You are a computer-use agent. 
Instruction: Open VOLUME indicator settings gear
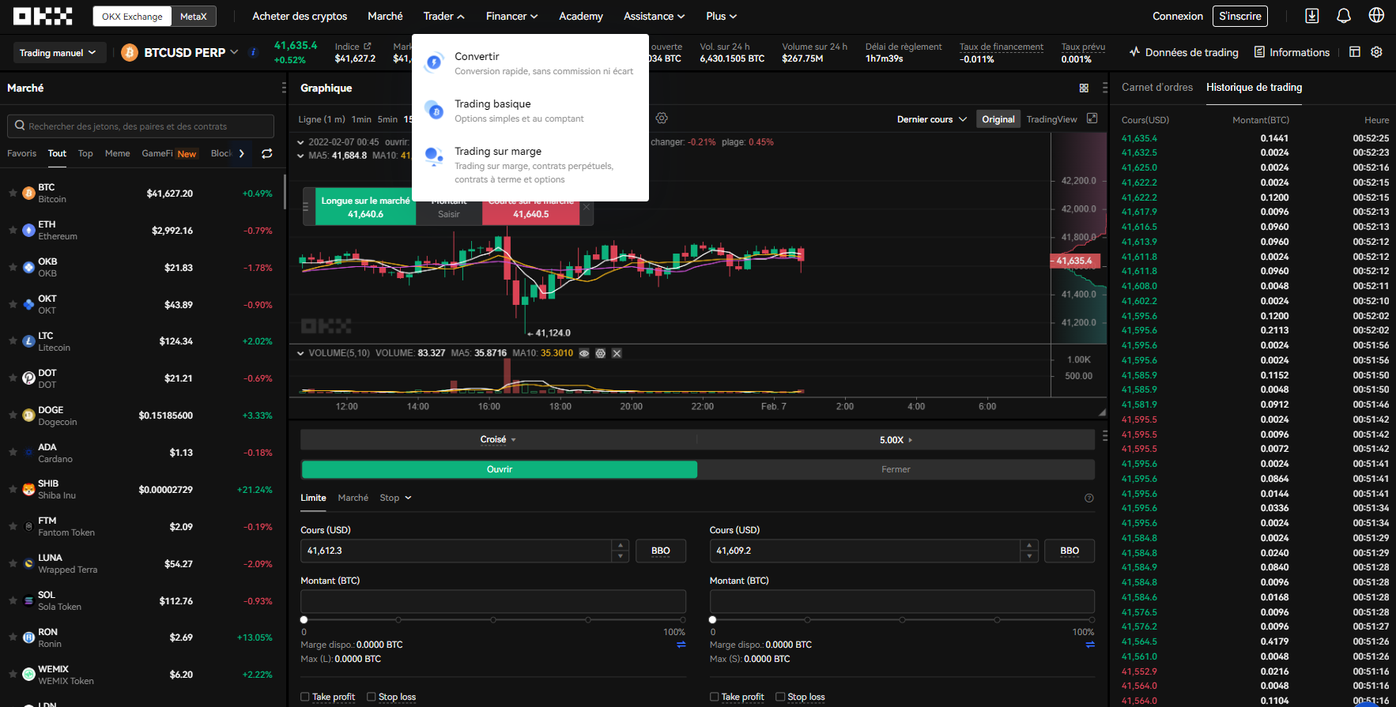(x=600, y=353)
